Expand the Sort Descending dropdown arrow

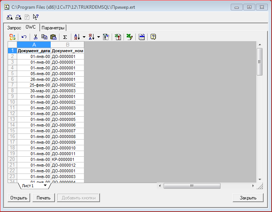[x=98, y=37]
